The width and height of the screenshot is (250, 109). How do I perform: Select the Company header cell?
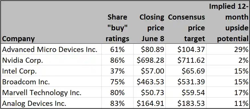click(51, 22)
